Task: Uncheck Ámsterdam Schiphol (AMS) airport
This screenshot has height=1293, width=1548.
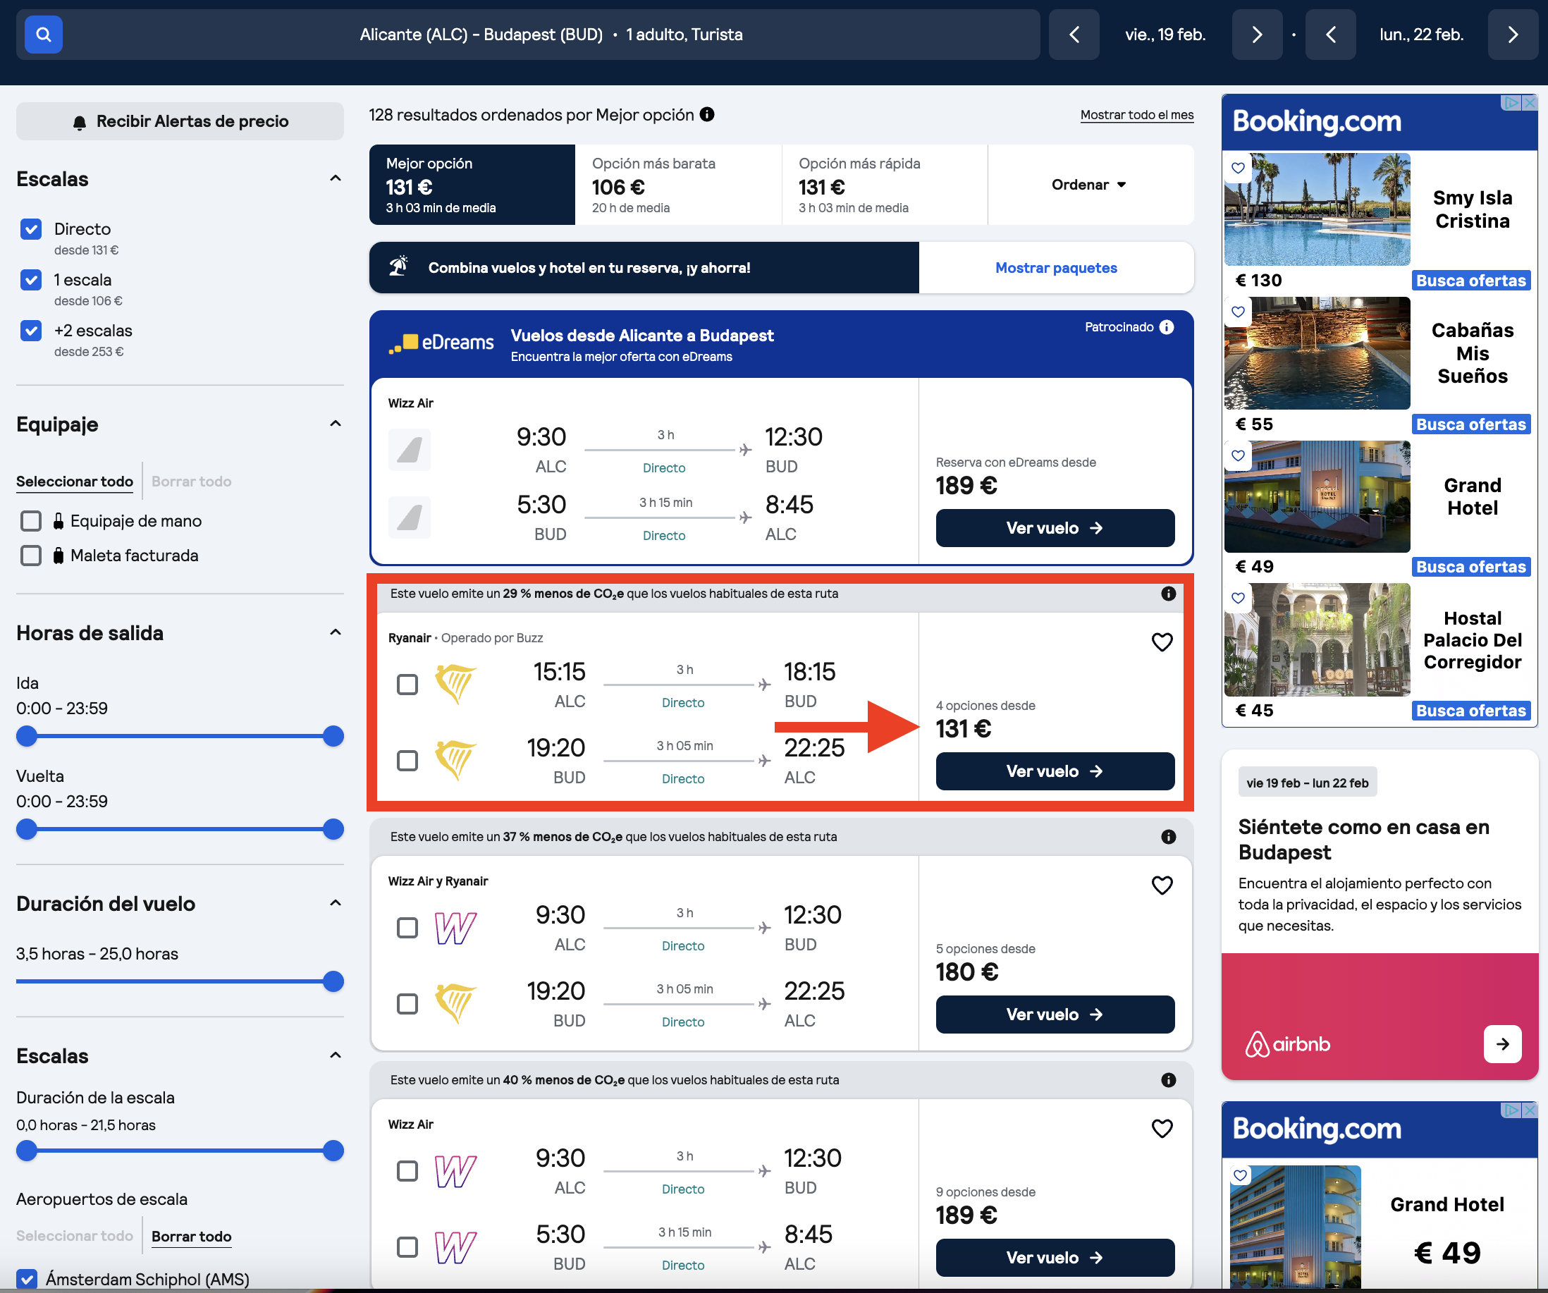Action: (x=27, y=1279)
